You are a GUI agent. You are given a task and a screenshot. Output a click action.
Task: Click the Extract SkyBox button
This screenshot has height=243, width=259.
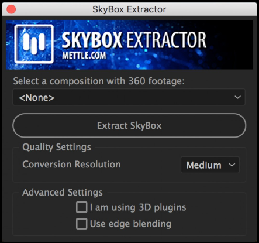point(129,125)
